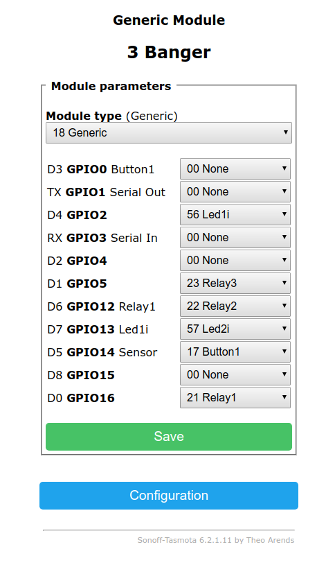
Task: Open the D0 GPIO16 dropdown showing Relay1
Action: point(235,397)
